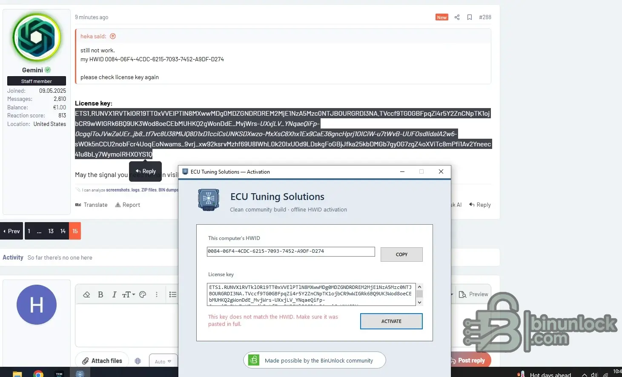Click the License key scrollbar down arrow

tap(419, 302)
